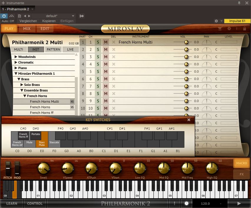Image resolution: width=251 pixels, height=208 pixels.
Task: Click the Low EQ knob
Action: pyautogui.click(x=140, y=168)
